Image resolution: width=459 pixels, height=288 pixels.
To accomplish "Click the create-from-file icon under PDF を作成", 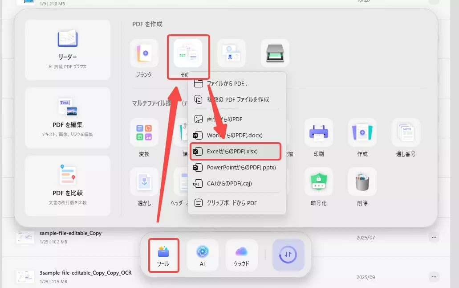I will (x=188, y=53).
